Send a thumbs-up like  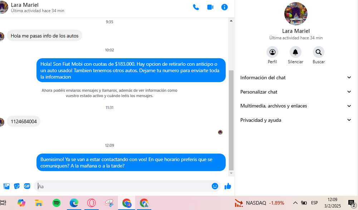point(228,186)
